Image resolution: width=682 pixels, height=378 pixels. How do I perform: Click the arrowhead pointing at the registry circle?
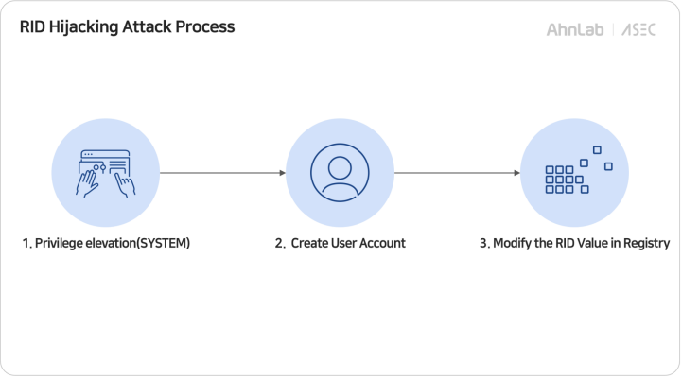pos(516,173)
